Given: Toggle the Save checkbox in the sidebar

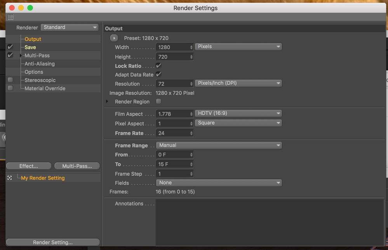Looking at the screenshot, I should (10, 47).
